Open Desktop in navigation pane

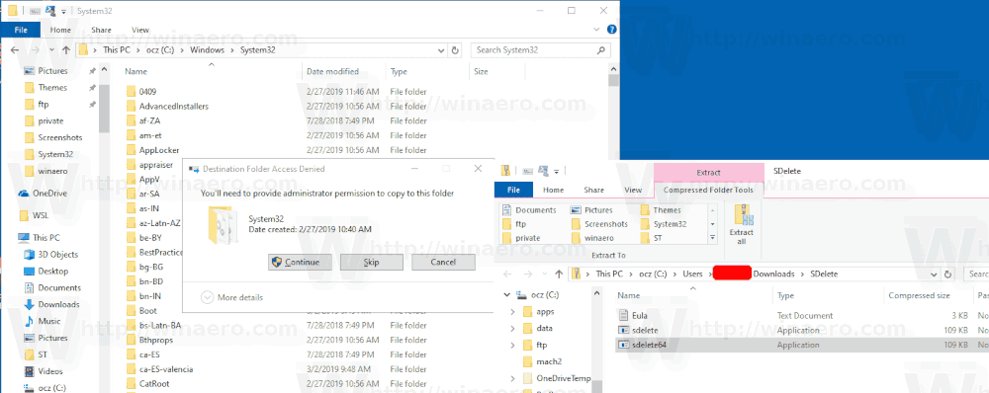click(53, 271)
